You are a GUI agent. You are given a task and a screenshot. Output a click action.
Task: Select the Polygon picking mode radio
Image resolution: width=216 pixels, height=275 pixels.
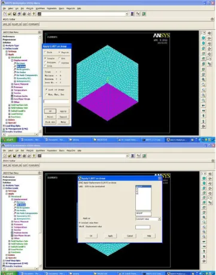45,62
